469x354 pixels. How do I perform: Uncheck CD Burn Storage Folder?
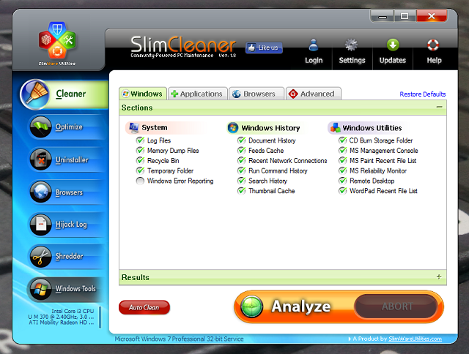click(342, 140)
